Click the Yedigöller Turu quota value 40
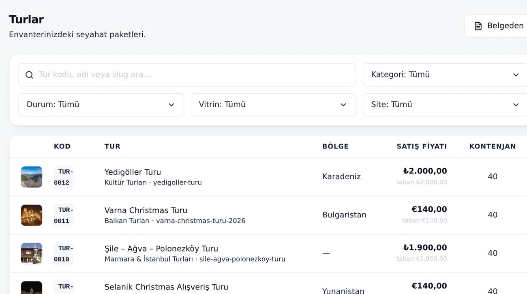The width and height of the screenshot is (527, 294). click(493, 176)
